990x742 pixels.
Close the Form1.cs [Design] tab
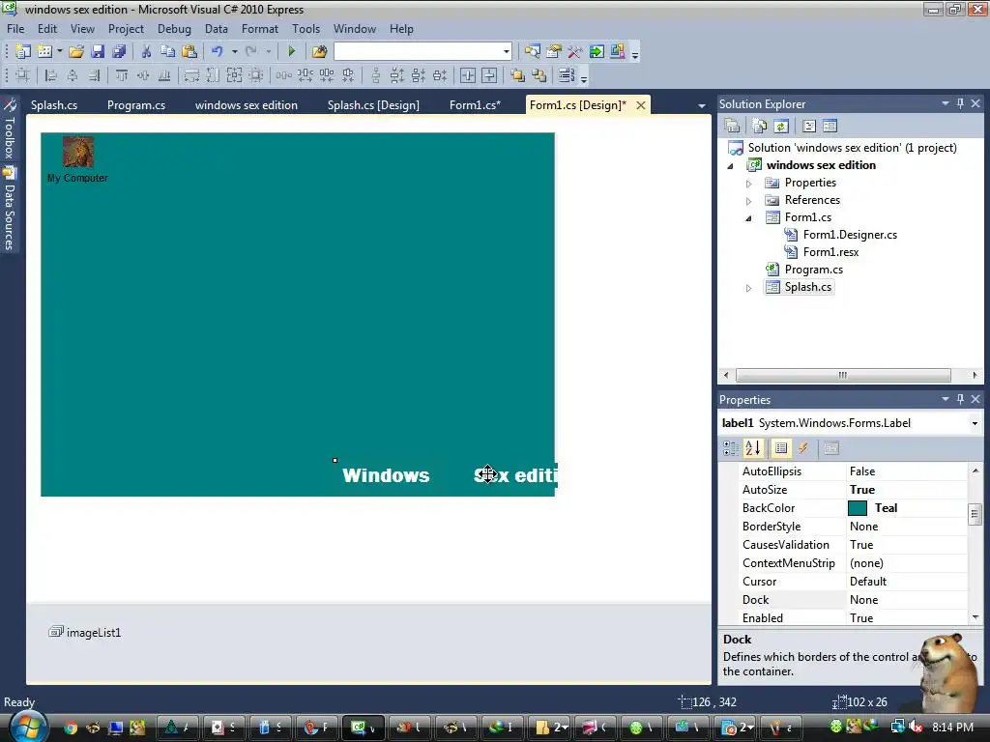641,105
